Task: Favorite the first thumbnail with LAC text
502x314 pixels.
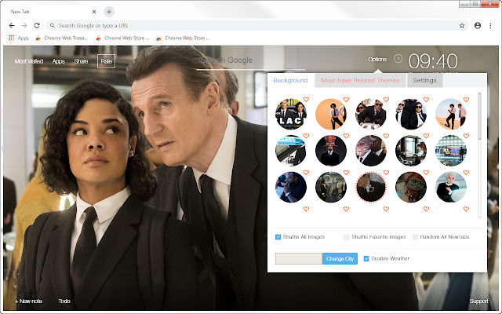Action: point(306,100)
